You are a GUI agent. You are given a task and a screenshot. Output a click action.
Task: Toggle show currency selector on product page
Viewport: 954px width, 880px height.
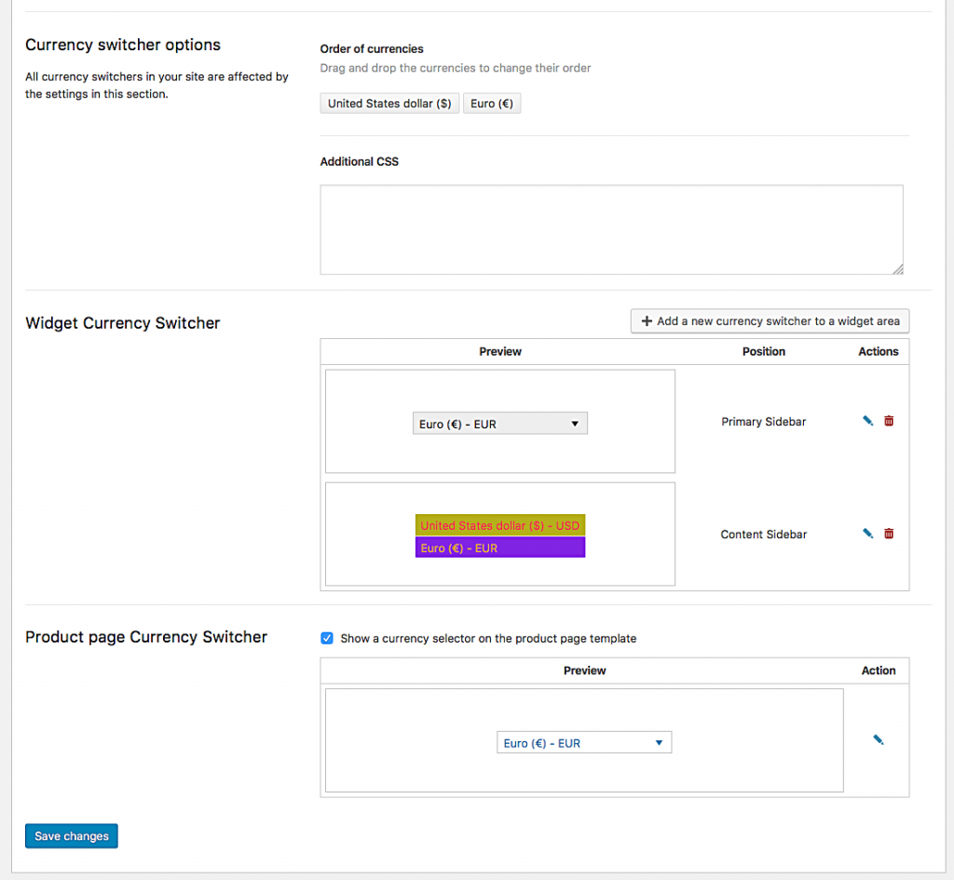click(327, 638)
